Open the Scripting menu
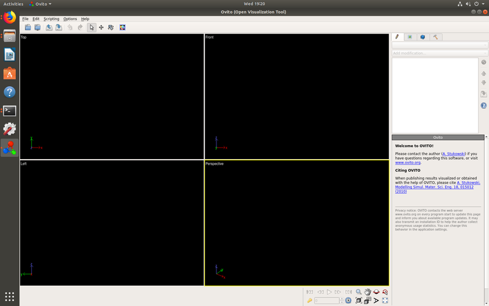 tap(51, 19)
